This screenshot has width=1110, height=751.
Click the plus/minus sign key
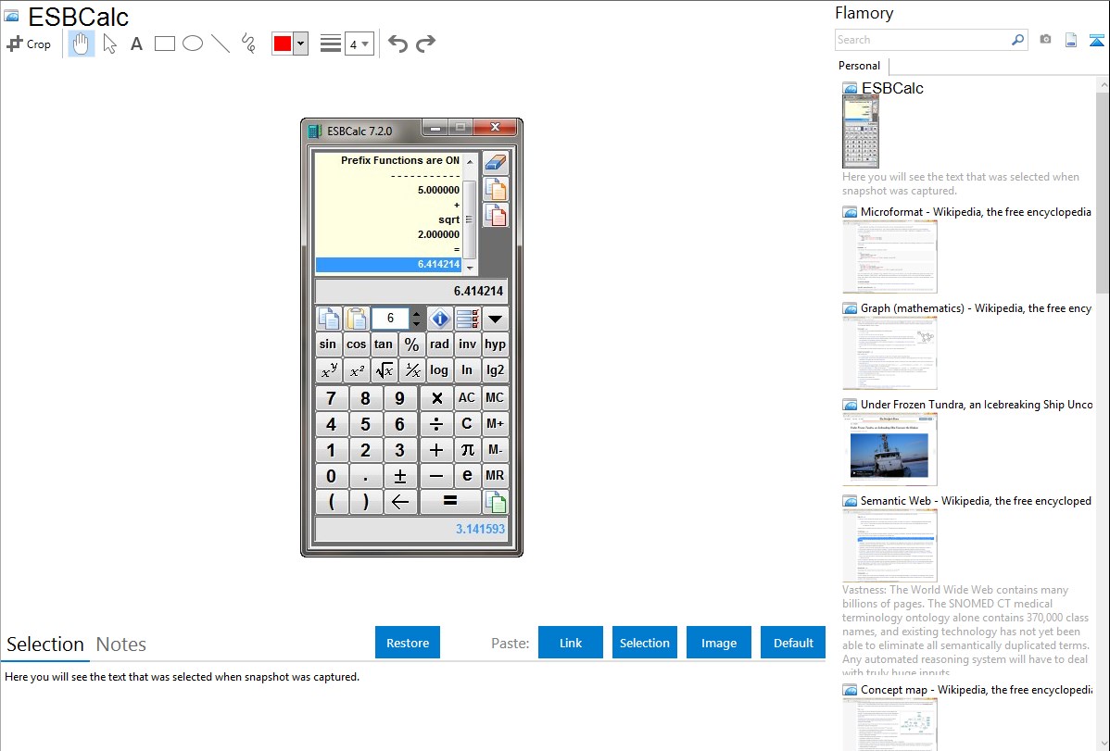400,476
